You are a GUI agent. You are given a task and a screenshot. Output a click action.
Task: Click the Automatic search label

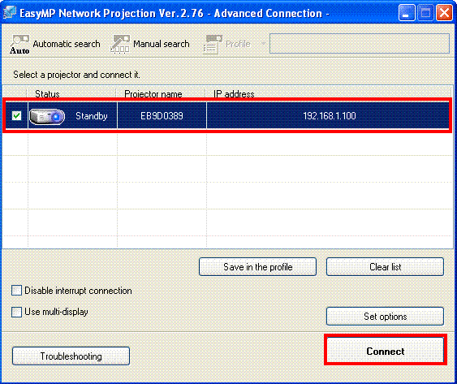click(67, 44)
